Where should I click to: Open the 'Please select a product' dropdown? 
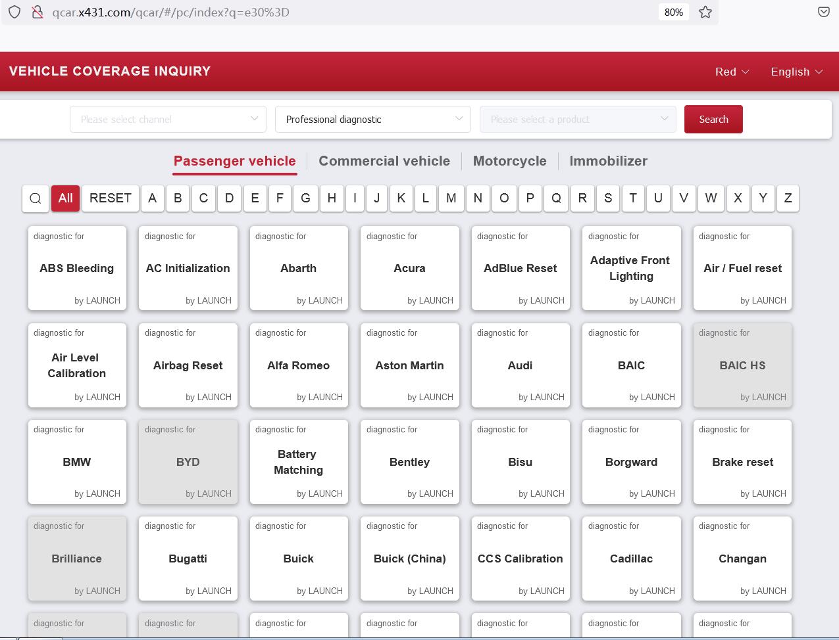[x=577, y=119]
